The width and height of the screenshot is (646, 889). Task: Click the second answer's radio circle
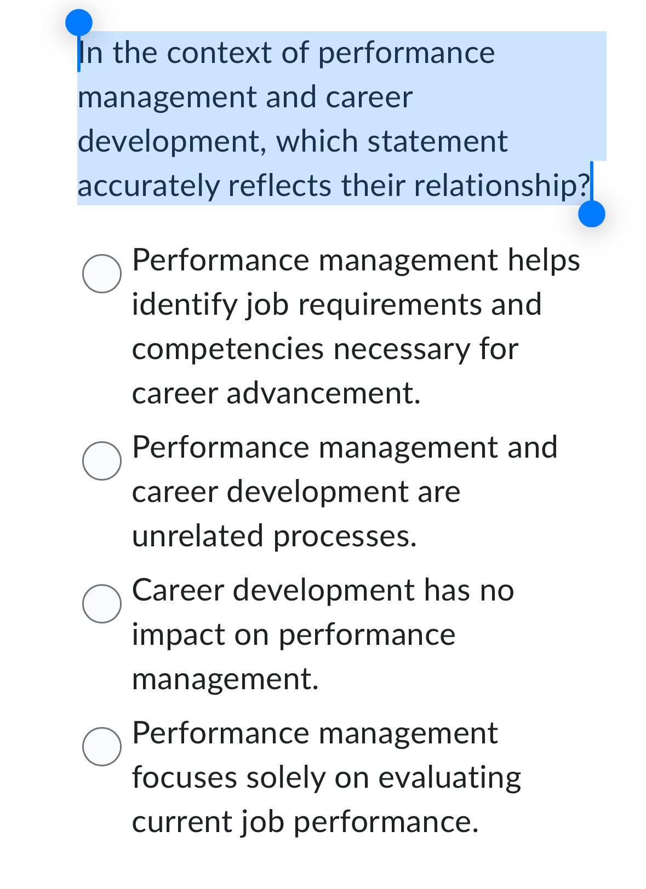click(103, 460)
